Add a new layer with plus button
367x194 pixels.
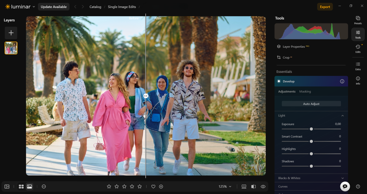point(11,33)
